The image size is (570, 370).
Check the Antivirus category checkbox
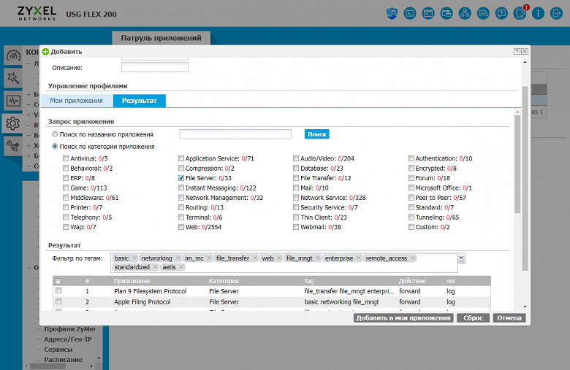tap(66, 158)
